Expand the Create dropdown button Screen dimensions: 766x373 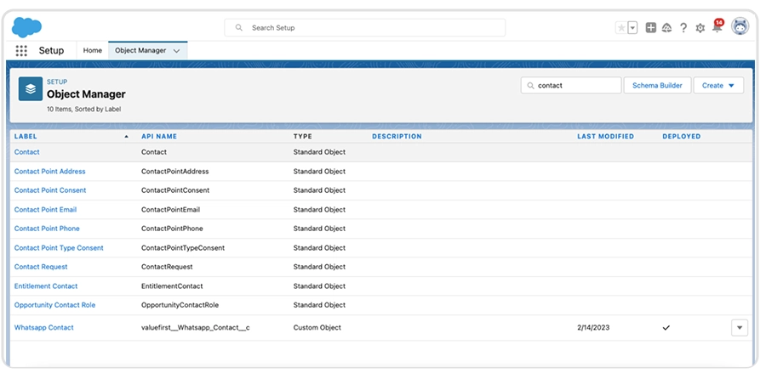(719, 86)
